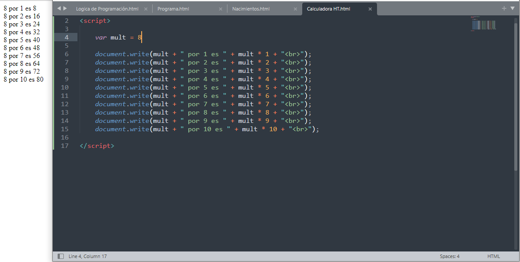Place cursor on closing </script> tag
Viewport: 520px width, 262px height.
[97, 146]
